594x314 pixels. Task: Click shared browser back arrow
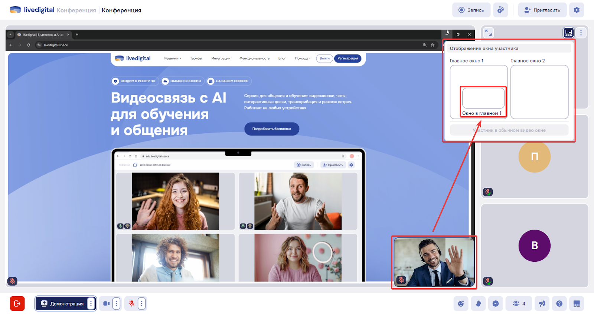pos(11,45)
